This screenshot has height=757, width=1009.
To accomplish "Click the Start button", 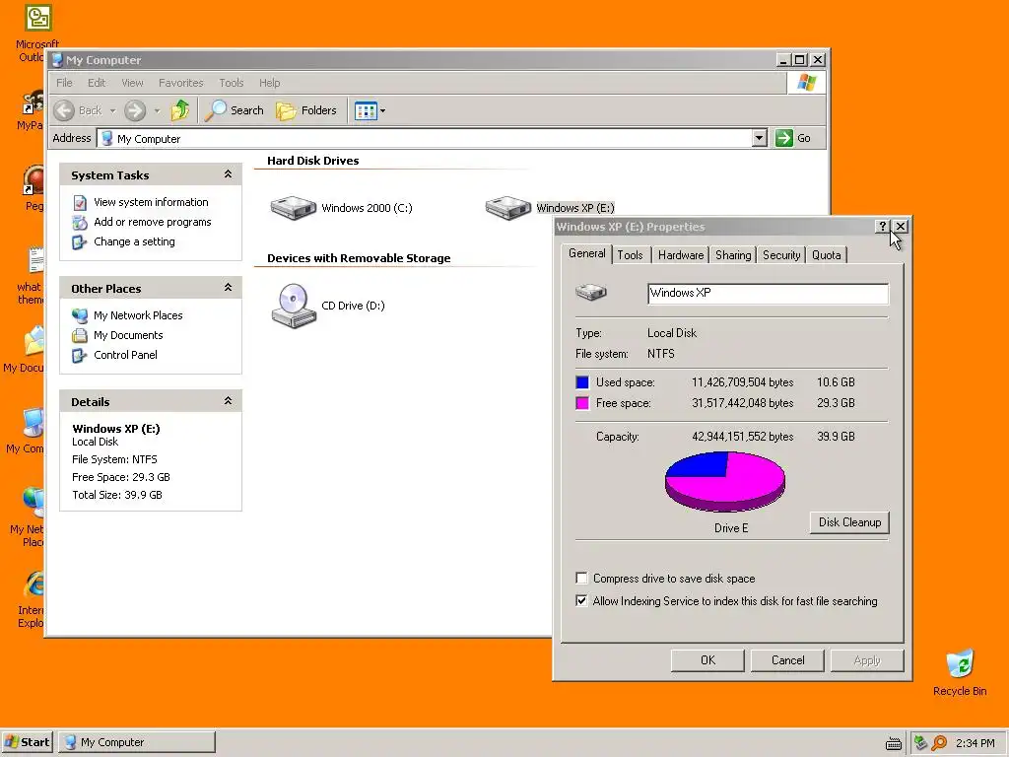I will (x=28, y=742).
